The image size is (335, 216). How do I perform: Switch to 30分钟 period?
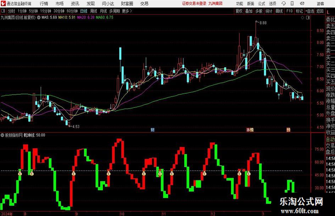click(59, 11)
